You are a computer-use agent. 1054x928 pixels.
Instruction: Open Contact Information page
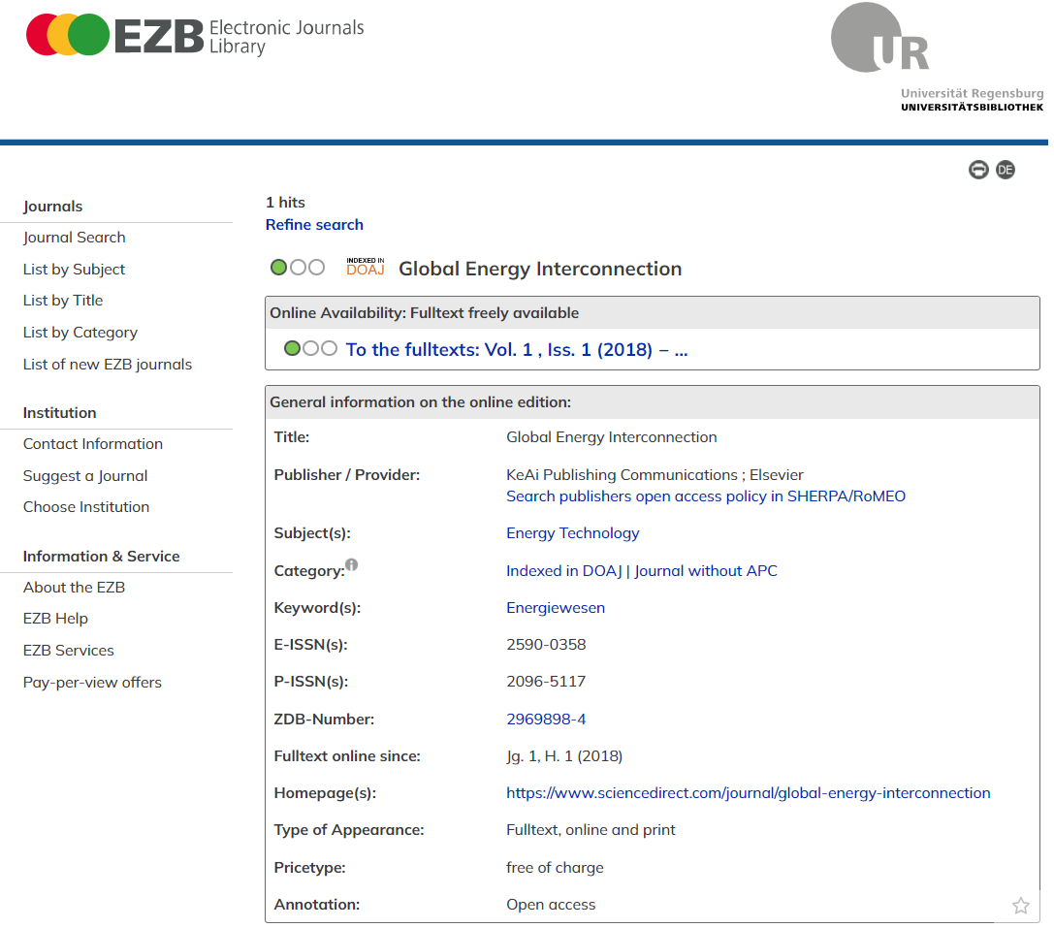(x=93, y=444)
